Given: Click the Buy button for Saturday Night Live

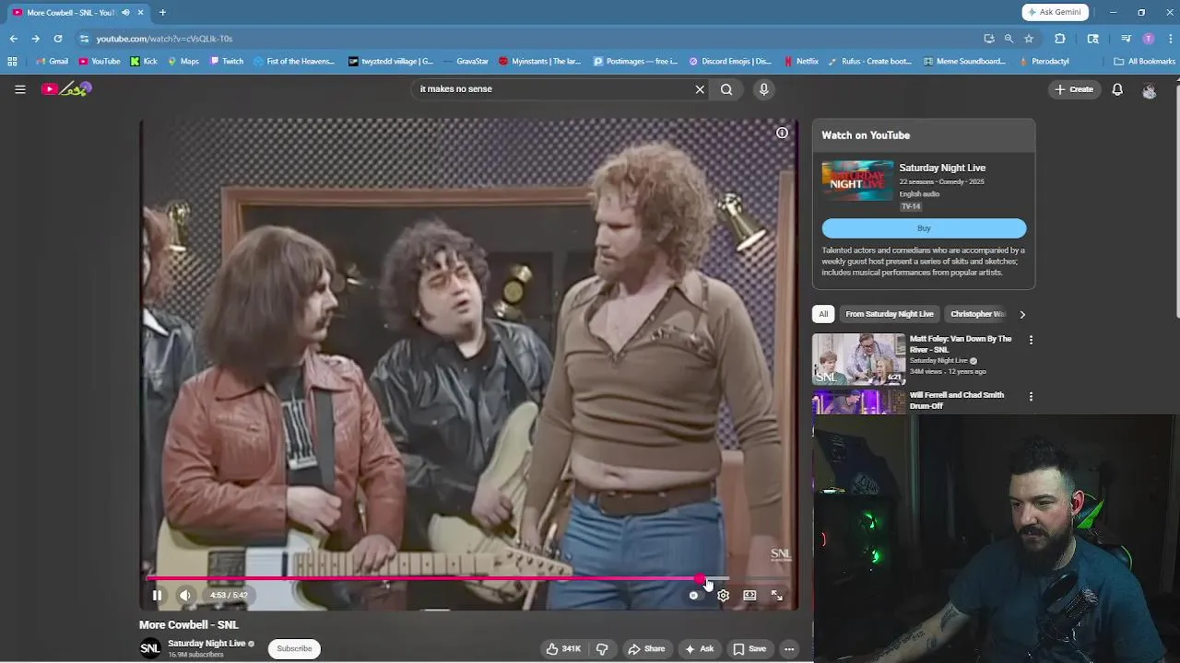Looking at the screenshot, I should [924, 228].
